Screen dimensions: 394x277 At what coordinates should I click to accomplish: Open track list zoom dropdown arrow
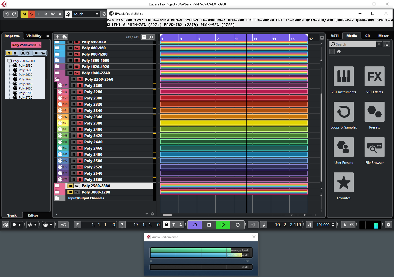pos(147,214)
